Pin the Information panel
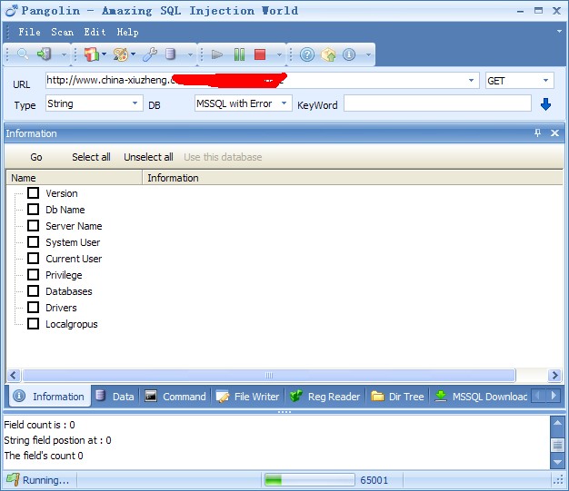The height and width of the screenshot is (491, 569). 537,133
